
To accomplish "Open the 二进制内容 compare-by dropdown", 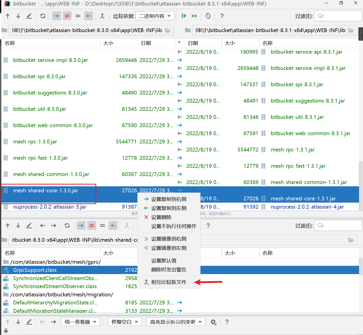I will click(155, 16).
